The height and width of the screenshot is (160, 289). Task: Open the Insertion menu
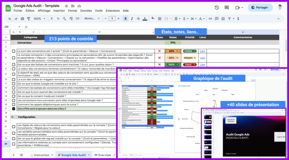coord(59,11)
